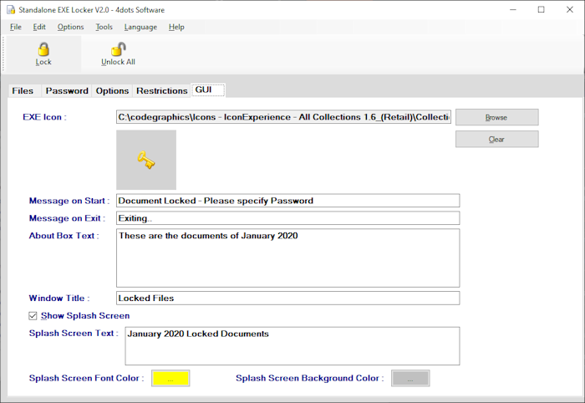Screen dimensions: 585x403
Task: Click the EXE Icon path field
Action: 283,117
